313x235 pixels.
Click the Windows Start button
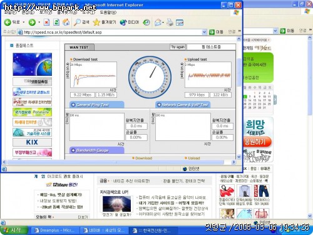(14, 230)
